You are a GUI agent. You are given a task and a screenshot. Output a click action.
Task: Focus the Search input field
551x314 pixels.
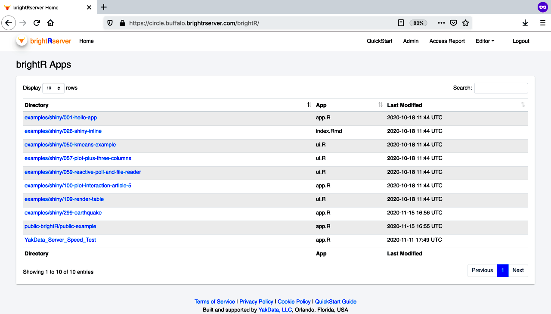[501, 88]
